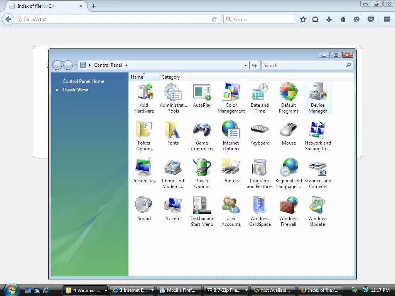Open Internet Options icon
Screen dimensions: 395x296
click(x=231, y=136)
